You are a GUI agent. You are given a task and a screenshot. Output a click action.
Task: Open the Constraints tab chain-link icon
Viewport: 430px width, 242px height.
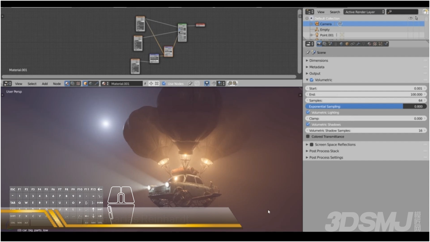click(352, 44)
